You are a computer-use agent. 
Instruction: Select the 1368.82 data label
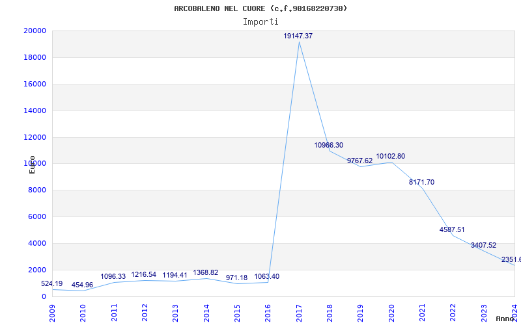coord(206,272)
